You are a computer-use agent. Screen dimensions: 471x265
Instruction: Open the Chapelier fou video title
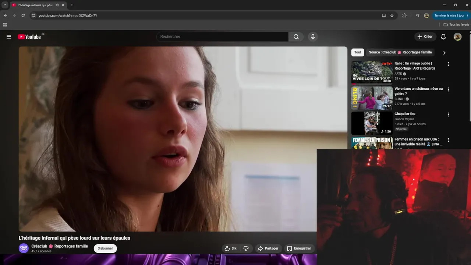(x=405, y=114)
